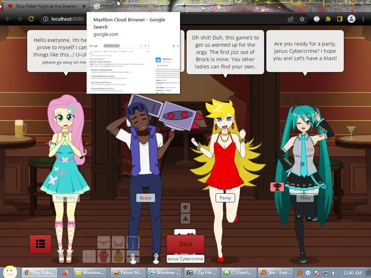The image size is (371, 278).
Task: Open the browser profile avatar
Action: click(351, 19)
